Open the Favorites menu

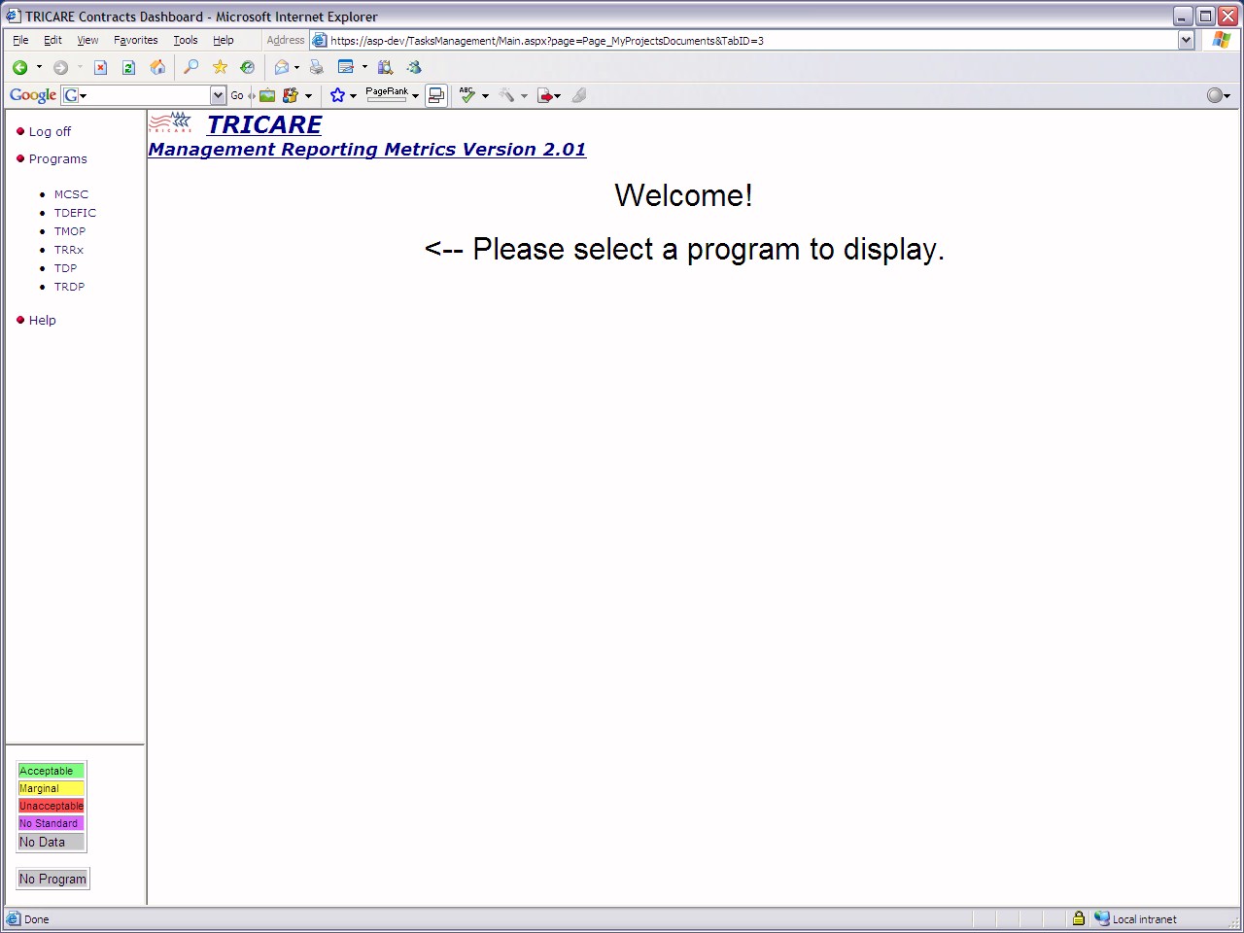click(x=135, y=41)
